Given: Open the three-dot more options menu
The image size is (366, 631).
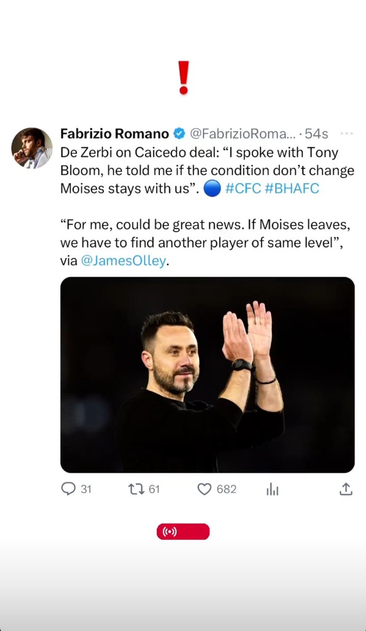Looking at the screenshot, I should click(x=346, y=134).
